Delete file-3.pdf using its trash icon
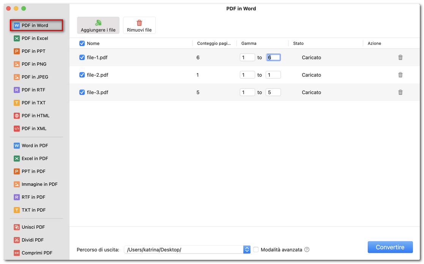This screenshot has height=264, width=424. 400,92
